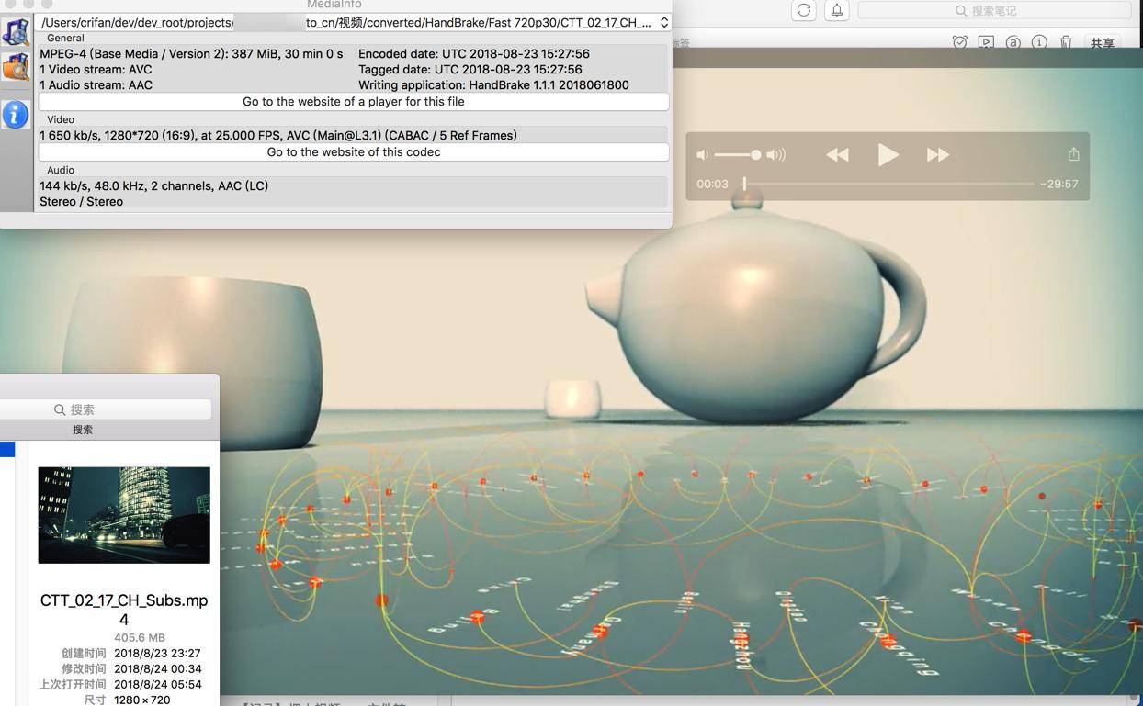Click the video bitrate '1 650 kb/s' details line
1143x706 pixels.
278,136
